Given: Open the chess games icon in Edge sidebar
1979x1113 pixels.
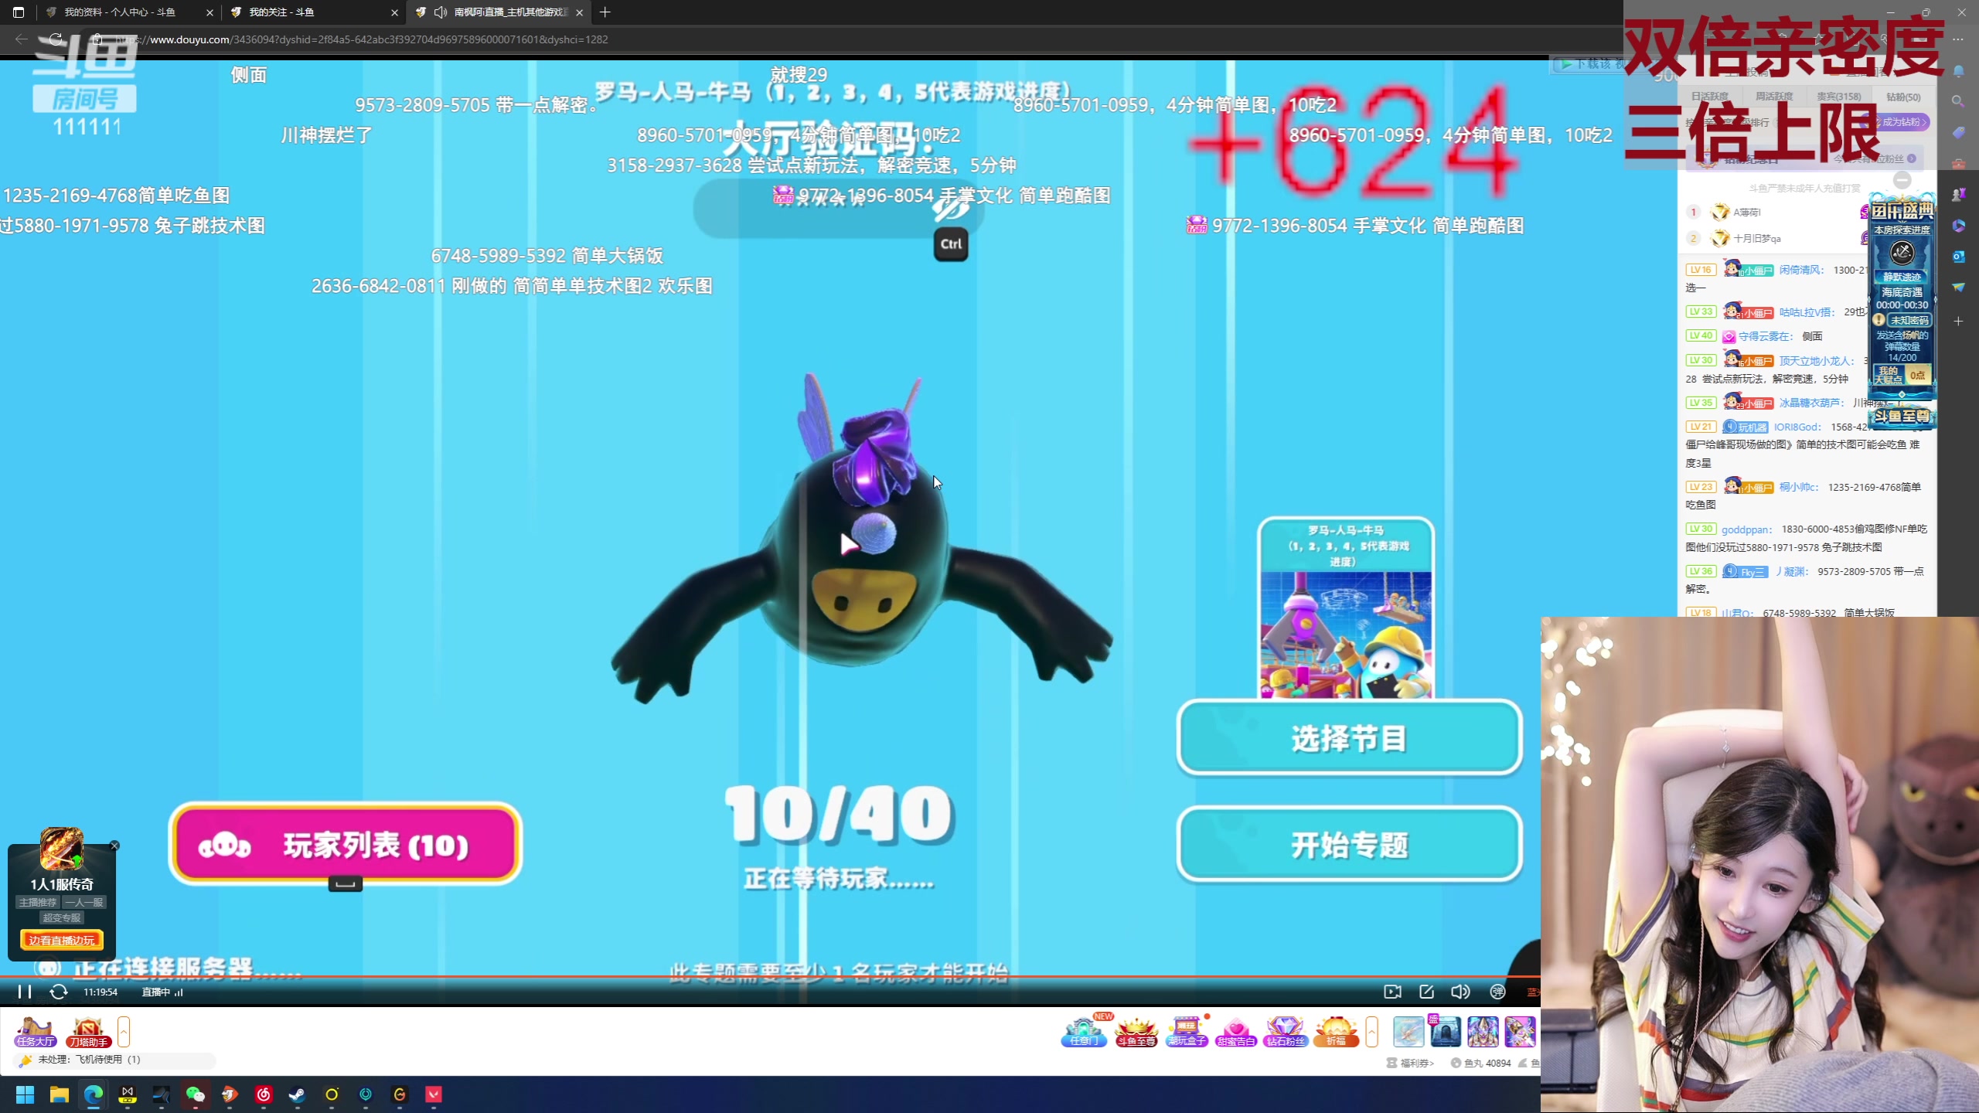Looking at the screenshot, I should pyautogui.click(x=1958, y=195).
